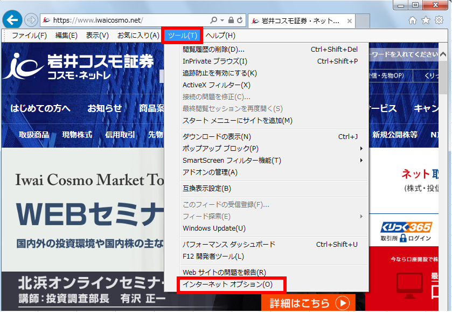Screen dimensions: 452x312
Task: Open the gear Tools icon
Action: click(x=439, y=20)
